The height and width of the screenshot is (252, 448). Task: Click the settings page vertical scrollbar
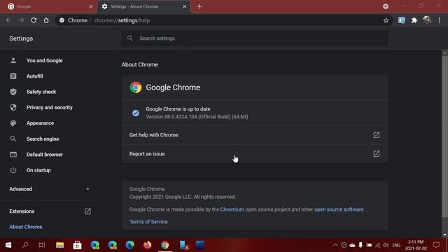(445, 137)
